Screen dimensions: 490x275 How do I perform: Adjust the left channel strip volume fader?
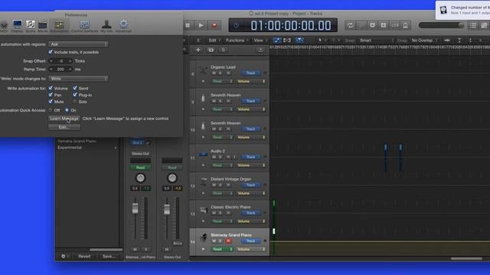135,209
